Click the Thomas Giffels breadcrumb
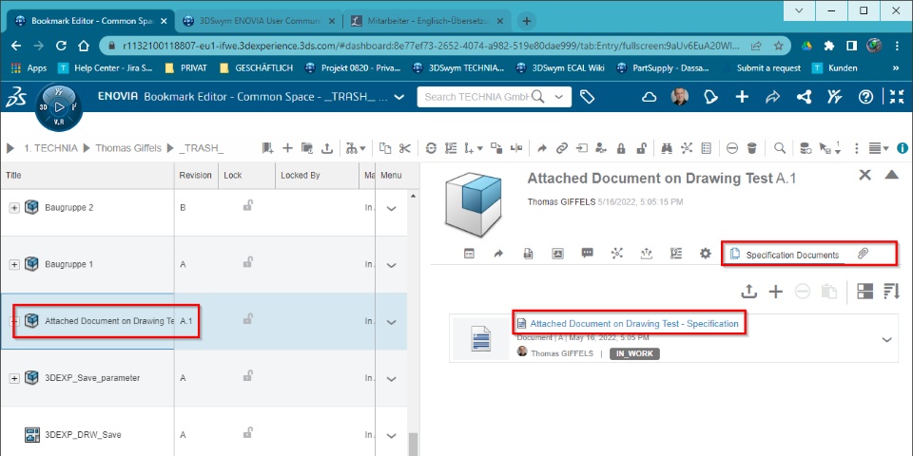Image resolution: width=913 pixels, height=456 pixels. (128, 148)
